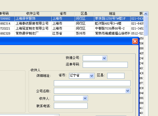
Task: Select row 上海泰纺服装有限公司
Action: pos(72,23)
